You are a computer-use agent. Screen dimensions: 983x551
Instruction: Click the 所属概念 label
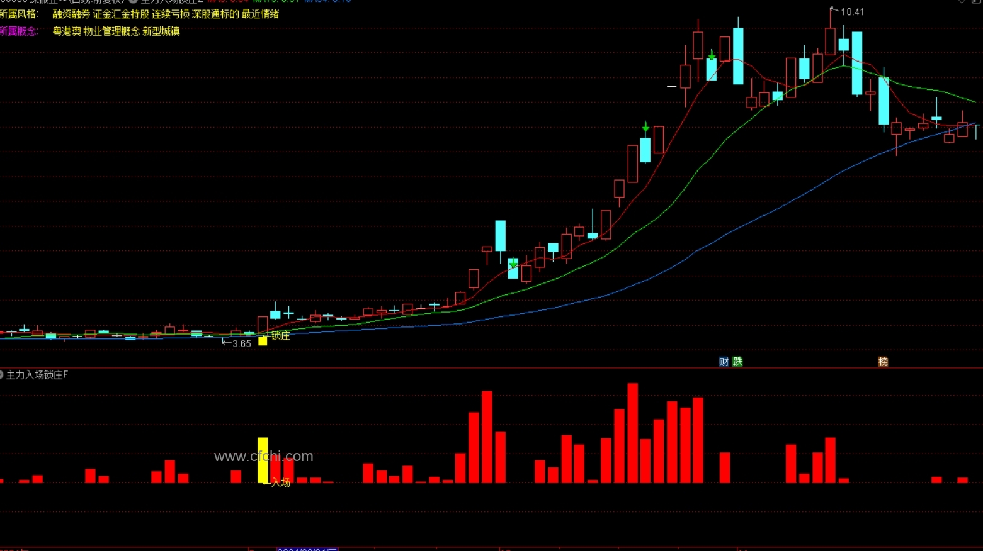[x=19, y=31]
